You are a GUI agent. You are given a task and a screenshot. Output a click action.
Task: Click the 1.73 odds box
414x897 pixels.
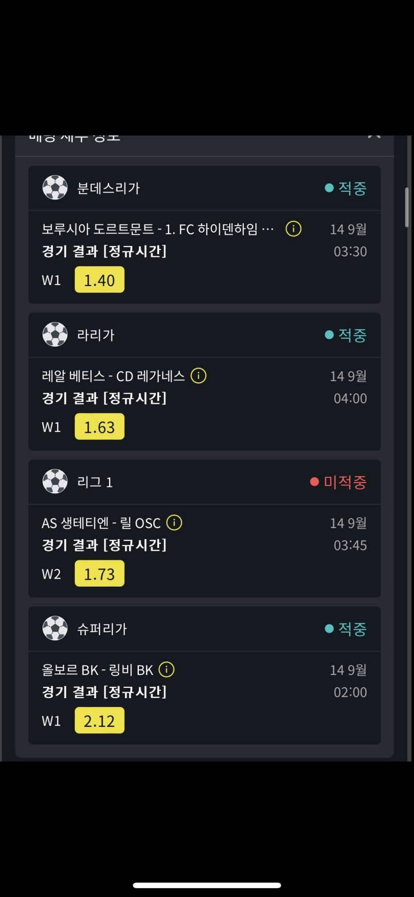99,574
